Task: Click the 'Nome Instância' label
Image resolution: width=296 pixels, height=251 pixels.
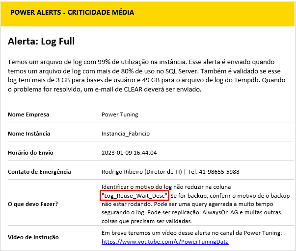Action: click(29, 134)
